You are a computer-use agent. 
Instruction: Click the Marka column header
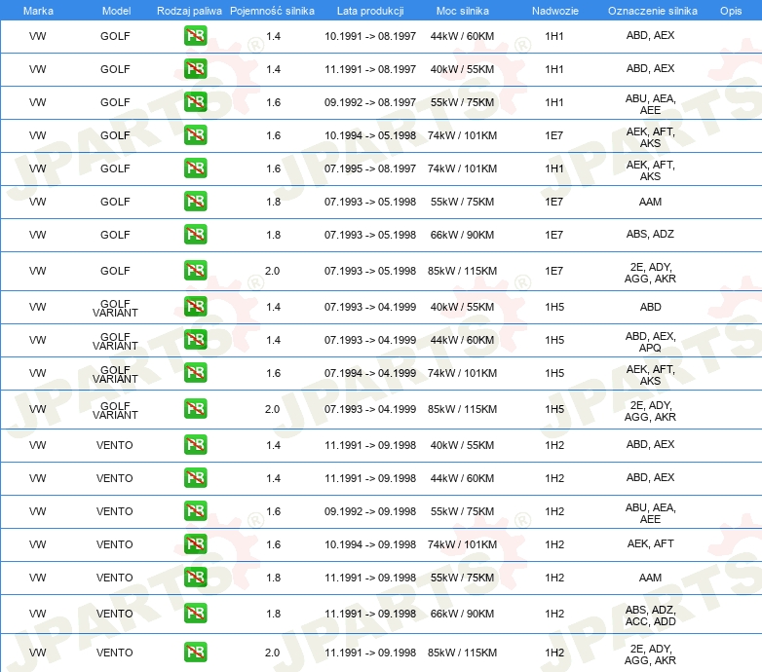38,11
